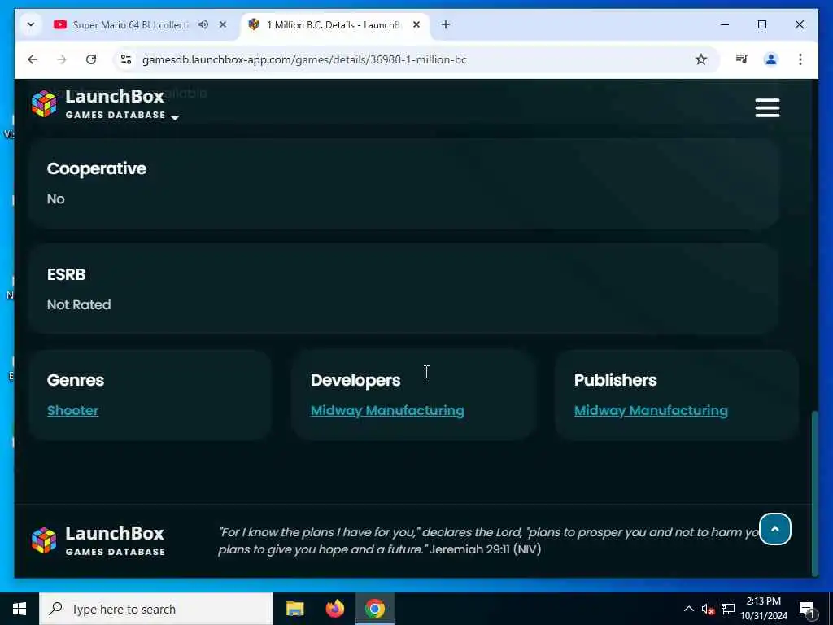
Task: Select the 1 Million B.C. Details tab
Action: [x=334, y=25]
